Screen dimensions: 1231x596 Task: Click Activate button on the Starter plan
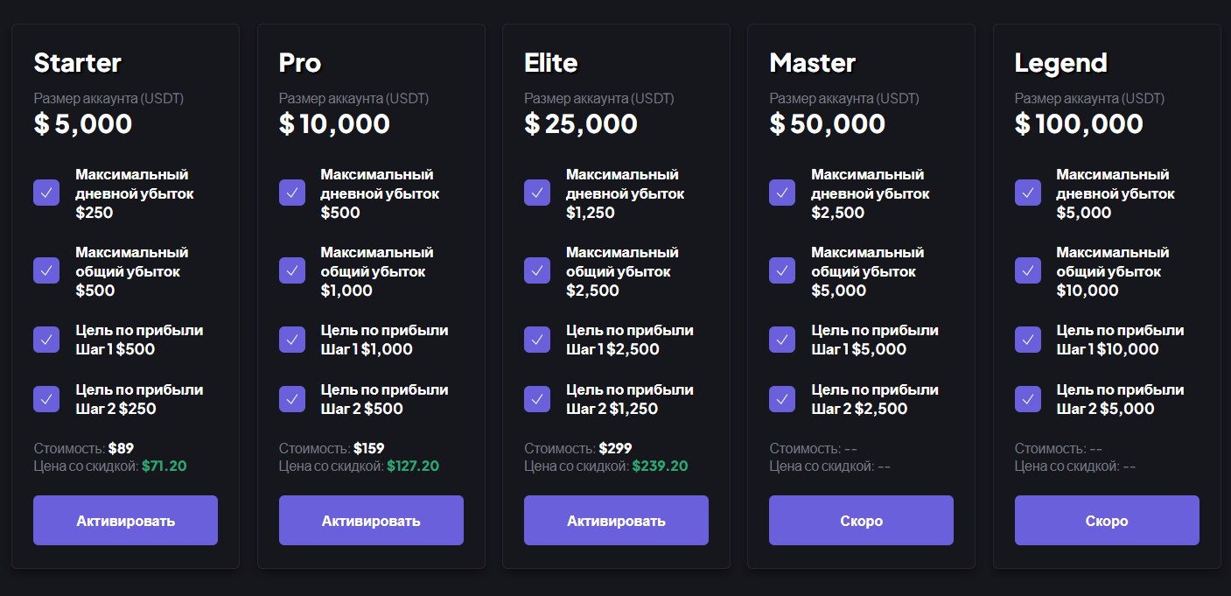point(125,521)
